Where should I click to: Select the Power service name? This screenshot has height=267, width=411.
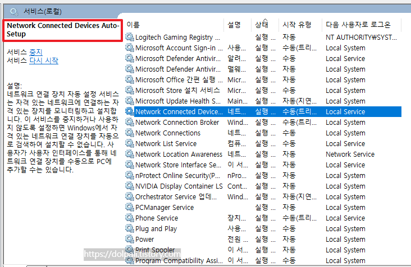coord(145,240)
